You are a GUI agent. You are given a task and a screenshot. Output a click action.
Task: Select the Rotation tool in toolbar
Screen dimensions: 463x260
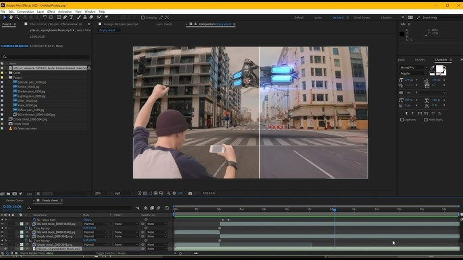tap(45, 18)
